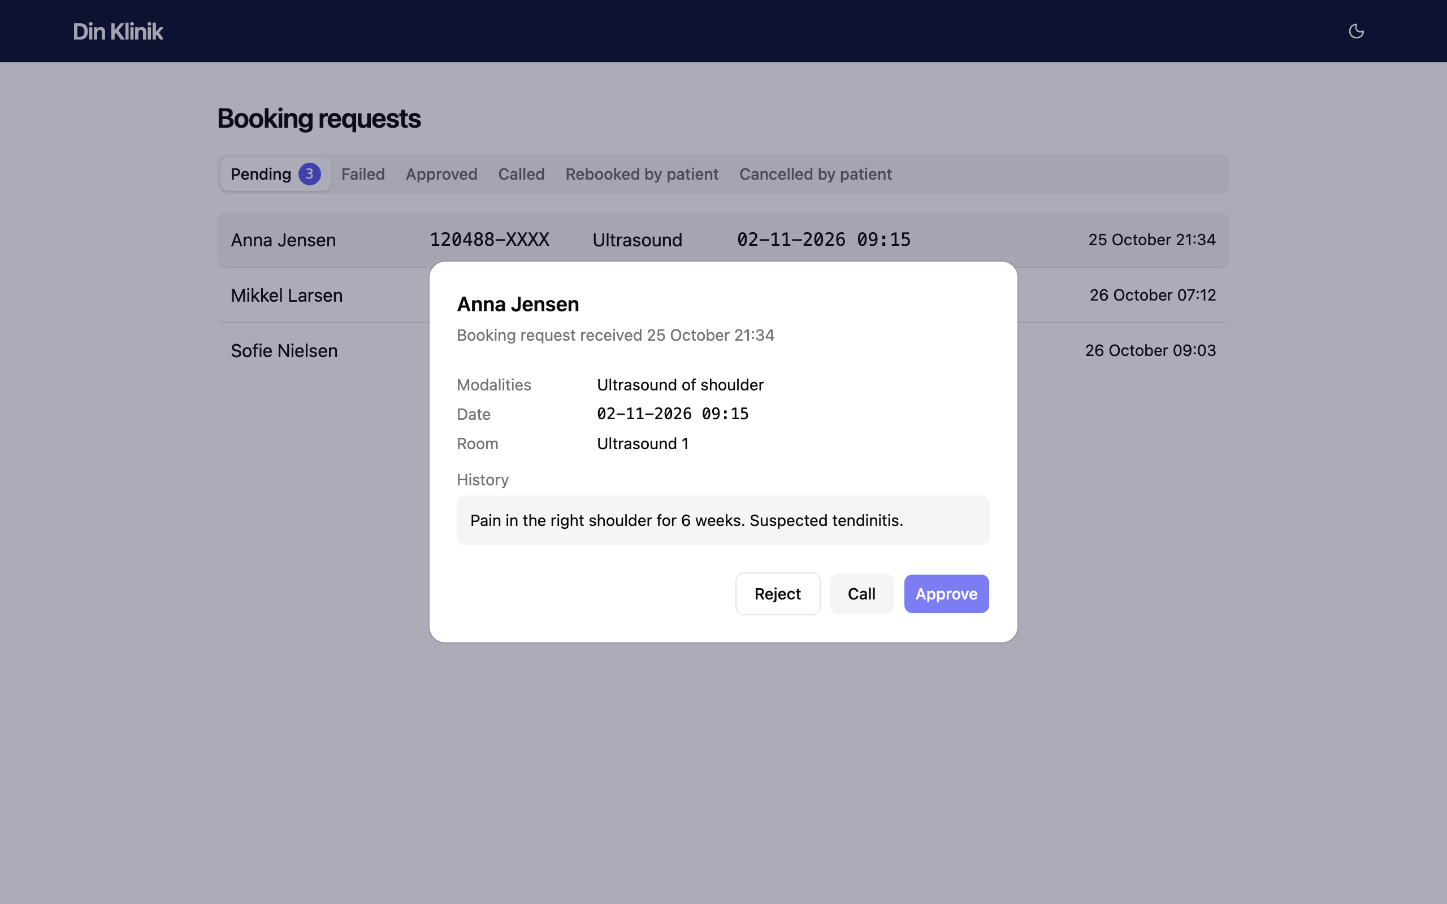Reject Anna Jensen's booking request
1447x904 pixels.
tap(777, 594)
